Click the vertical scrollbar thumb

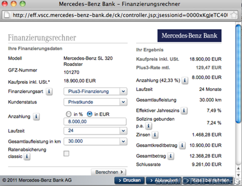[x=238, y=74]
